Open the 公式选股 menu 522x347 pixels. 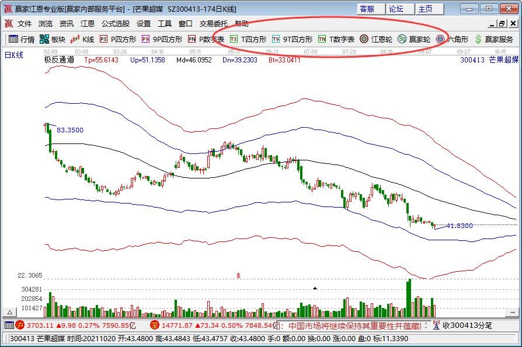pos(116,23)
